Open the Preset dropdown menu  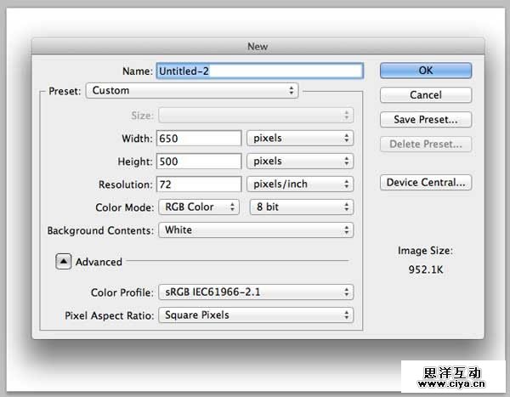click(x=192, y=90)
